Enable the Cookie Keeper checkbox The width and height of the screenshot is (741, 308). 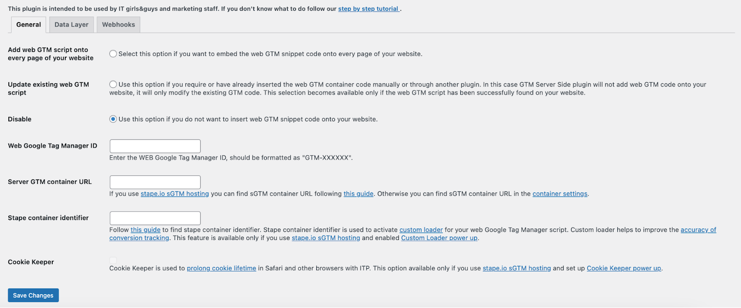pyautogui.click(x=113, y=260)
